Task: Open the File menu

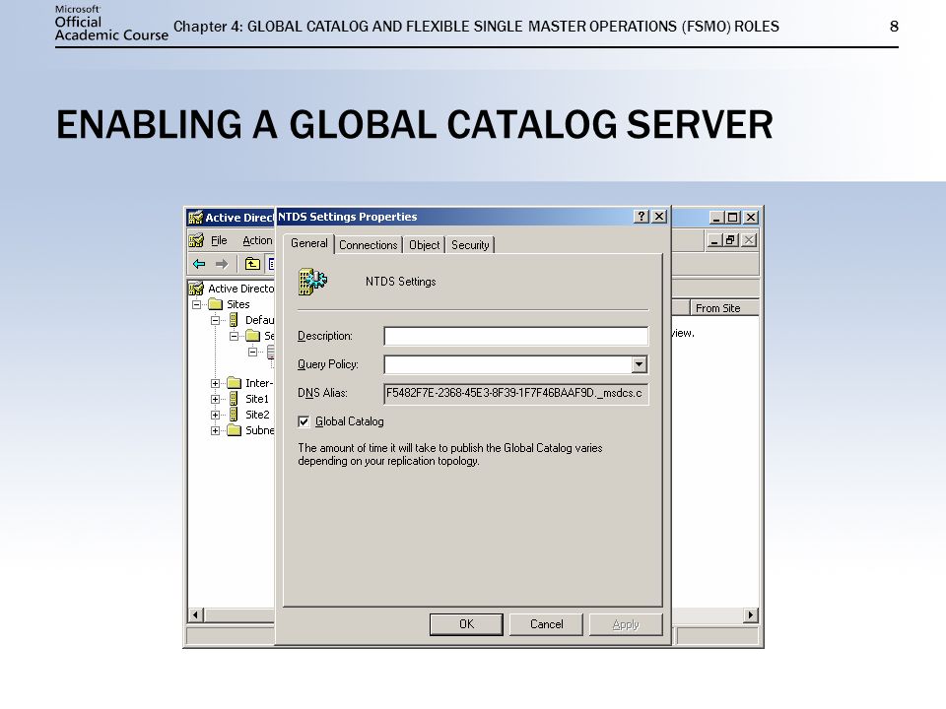Action: pyautogui.click(x=219, y=240)
